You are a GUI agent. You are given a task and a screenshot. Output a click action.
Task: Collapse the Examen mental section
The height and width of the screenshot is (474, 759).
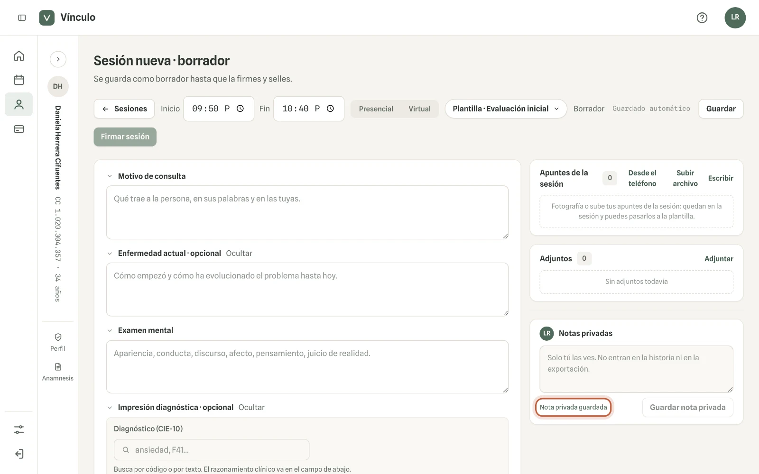(x=110, y=330)
